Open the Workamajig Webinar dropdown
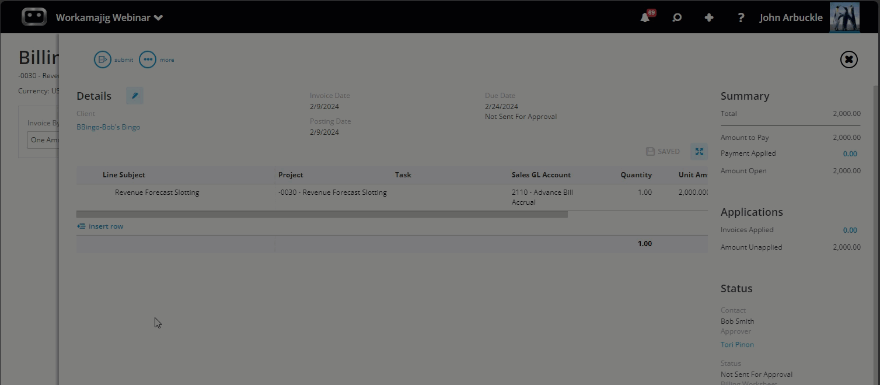Screen dimensions: 880x385 (109, 17)
